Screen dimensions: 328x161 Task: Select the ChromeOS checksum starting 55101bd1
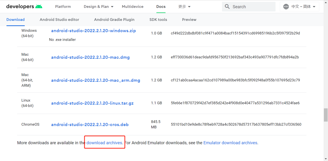coord(236,125)
